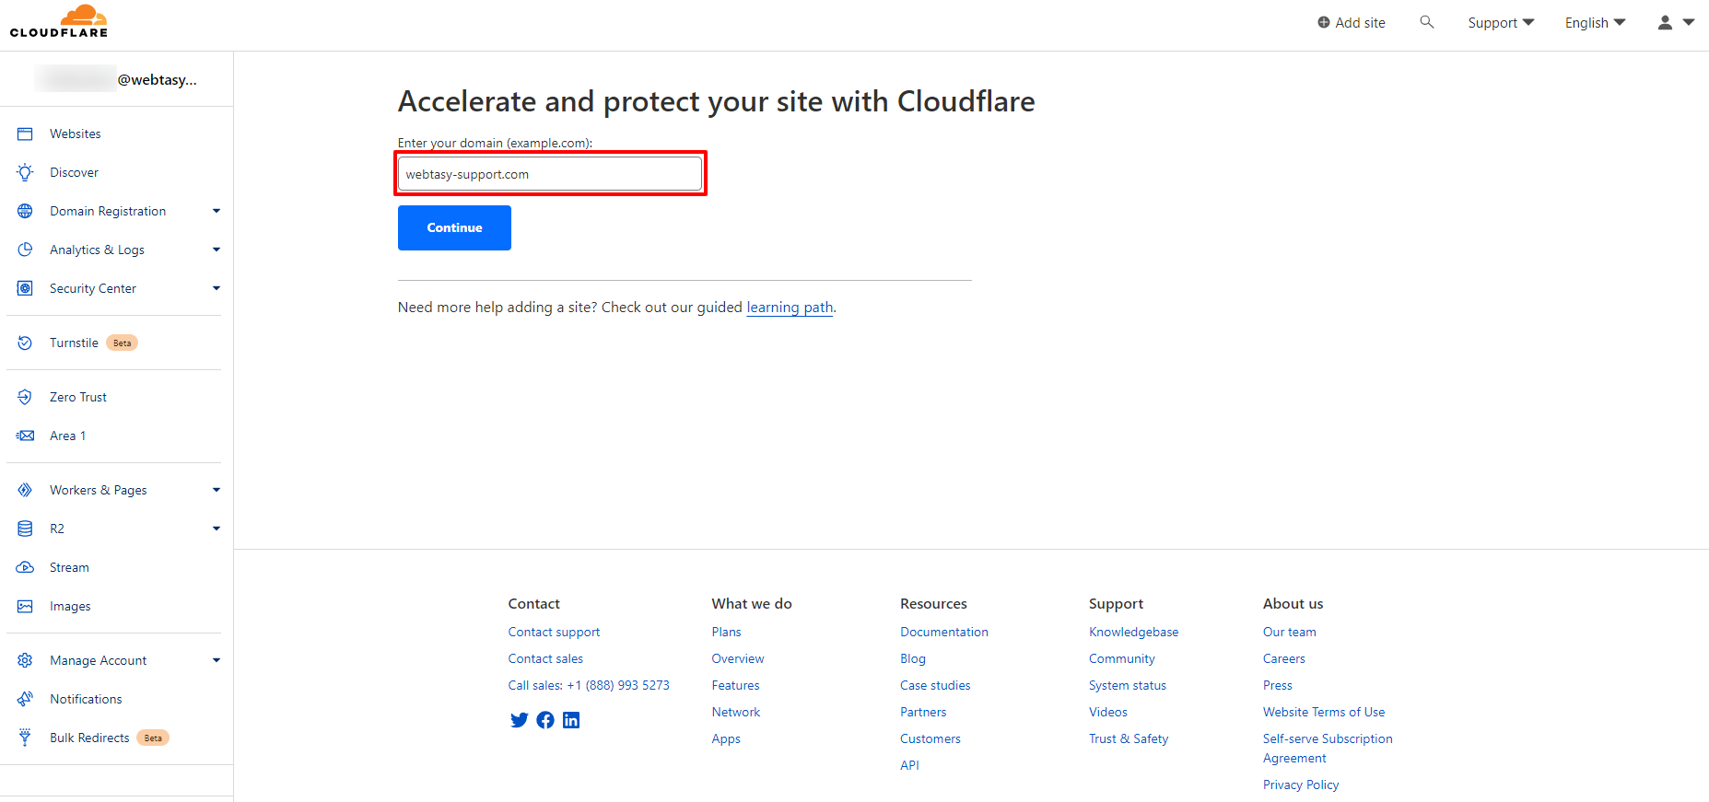Open the Careers footer link
This screenshot has height=802, width=1709.
tap(1284, 658)
